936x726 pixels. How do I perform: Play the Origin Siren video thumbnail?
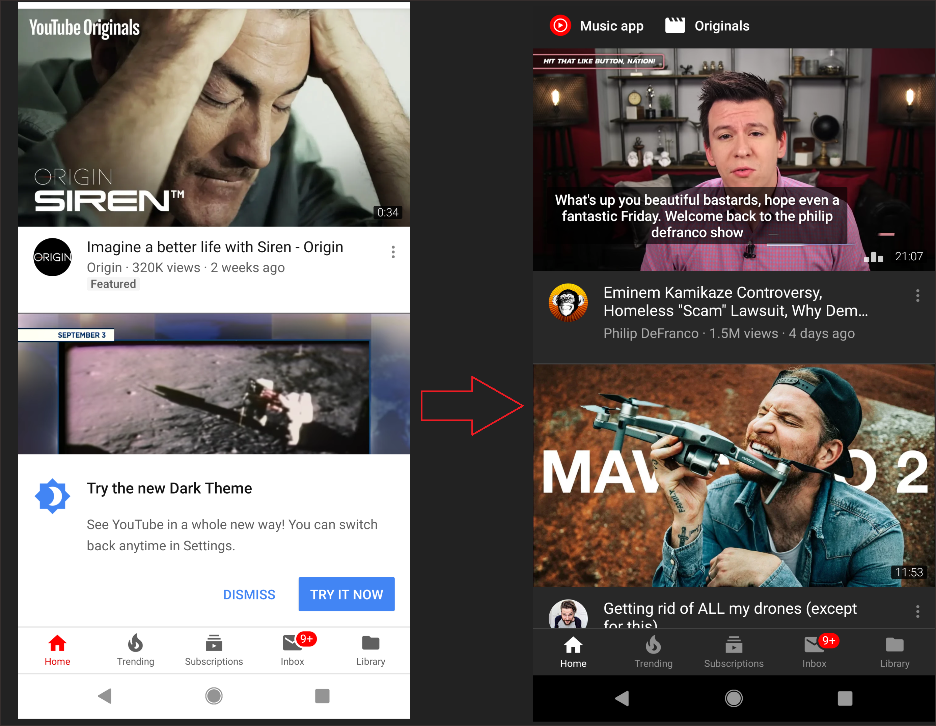tap(214, 117)
